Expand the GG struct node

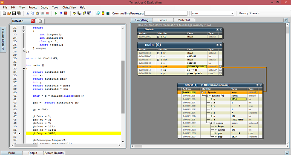click(x=158, y=37)
